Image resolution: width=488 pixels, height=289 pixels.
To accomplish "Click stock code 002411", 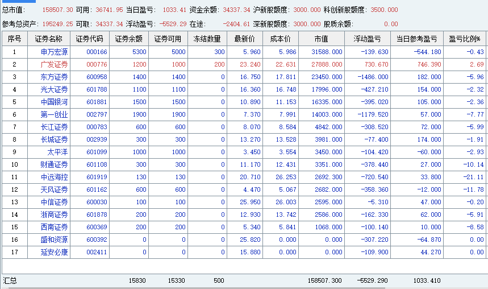I will pos(97,252).
